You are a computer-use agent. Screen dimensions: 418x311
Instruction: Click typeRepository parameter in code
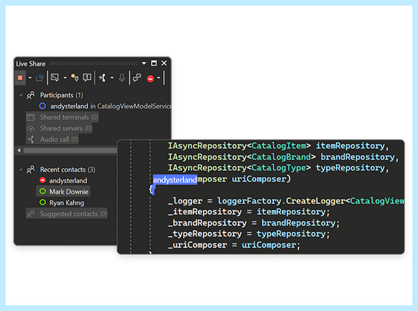(350, 168)
